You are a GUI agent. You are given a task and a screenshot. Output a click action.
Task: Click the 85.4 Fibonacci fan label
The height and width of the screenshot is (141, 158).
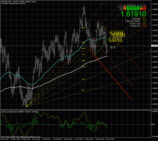click(83, 90)
